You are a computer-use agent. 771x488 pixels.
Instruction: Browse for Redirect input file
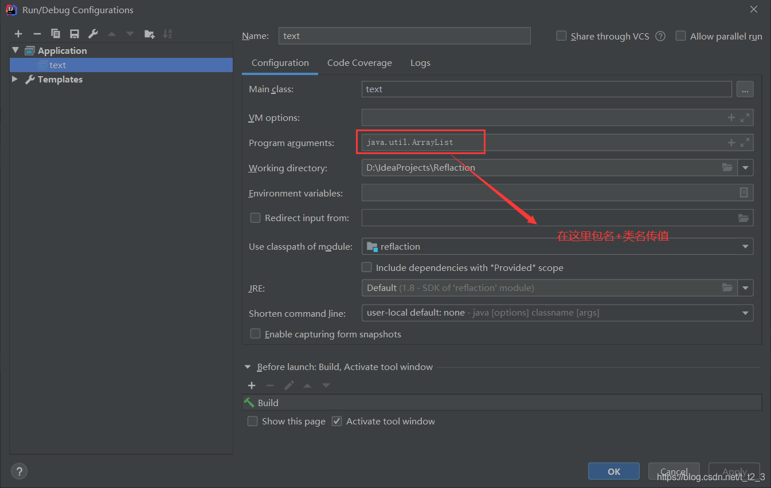click(x=743, y=218)
